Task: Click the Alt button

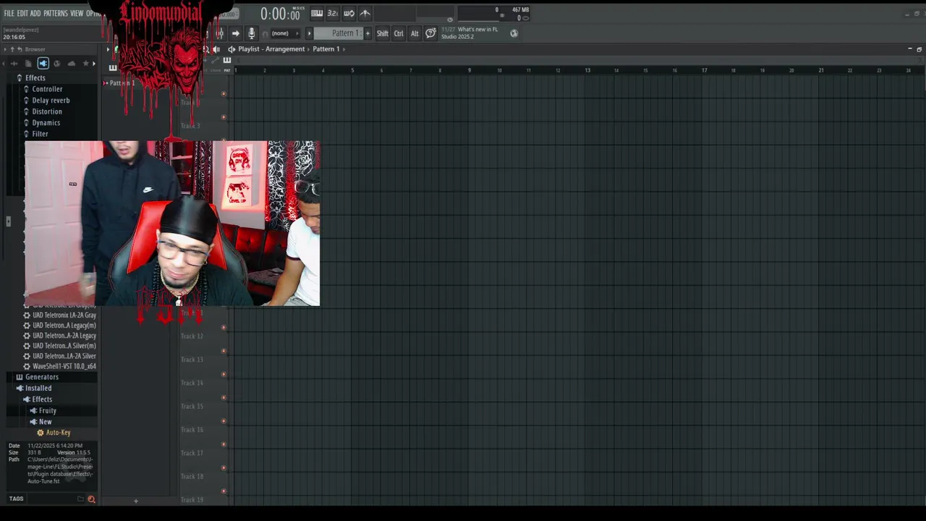Action: coord(415,33)
